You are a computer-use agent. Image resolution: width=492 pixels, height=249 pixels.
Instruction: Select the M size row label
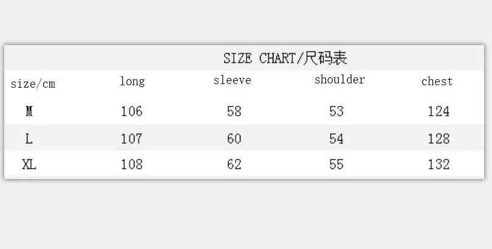coord(29,111)
